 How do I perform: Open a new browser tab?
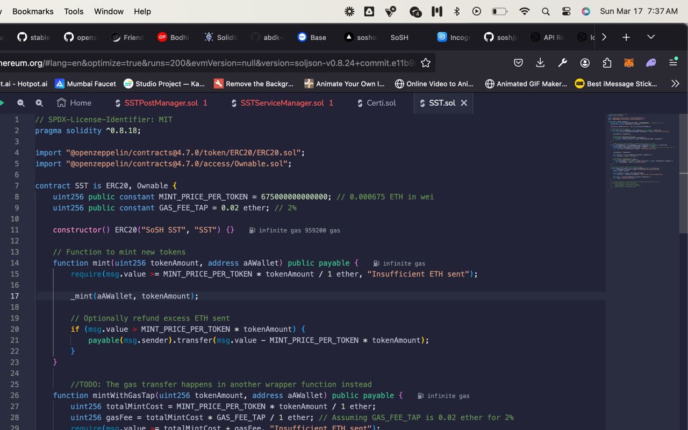626,37
